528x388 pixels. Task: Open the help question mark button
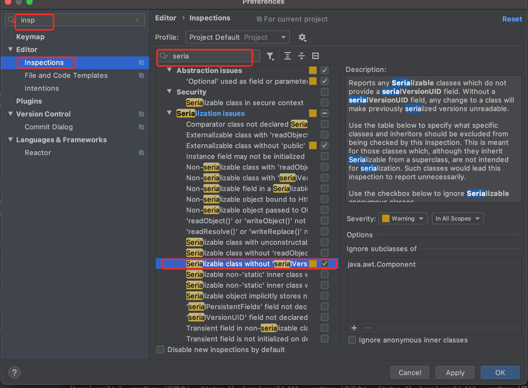[x=14, y=372]
